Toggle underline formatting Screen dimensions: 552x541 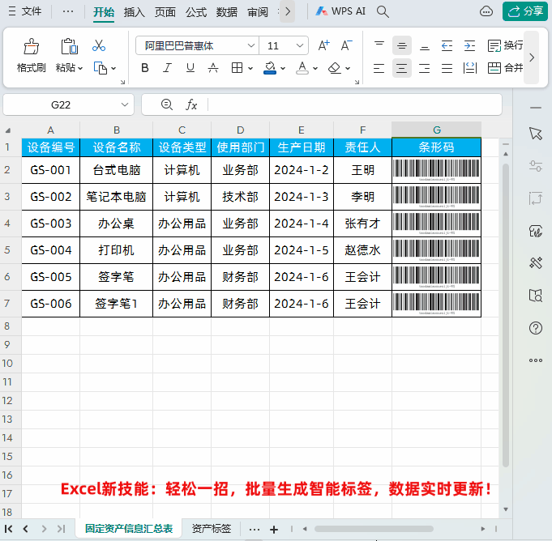tap(190, 67)
